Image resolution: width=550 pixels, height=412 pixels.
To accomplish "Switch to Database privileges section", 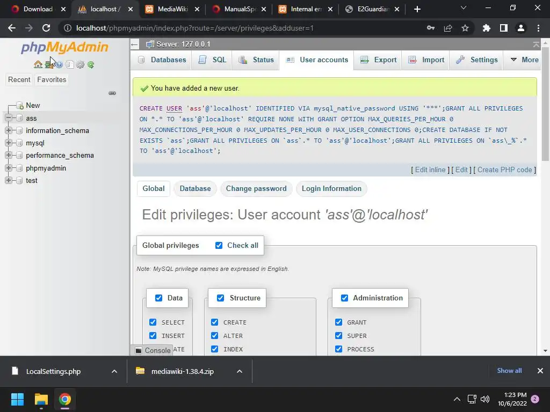I will click(x=195, y=188).
